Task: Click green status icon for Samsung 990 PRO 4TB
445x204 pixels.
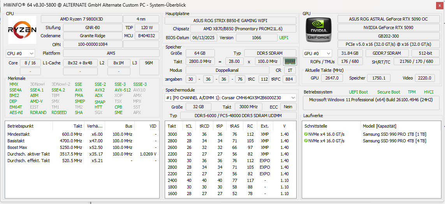Action: (x=306, y=141)
